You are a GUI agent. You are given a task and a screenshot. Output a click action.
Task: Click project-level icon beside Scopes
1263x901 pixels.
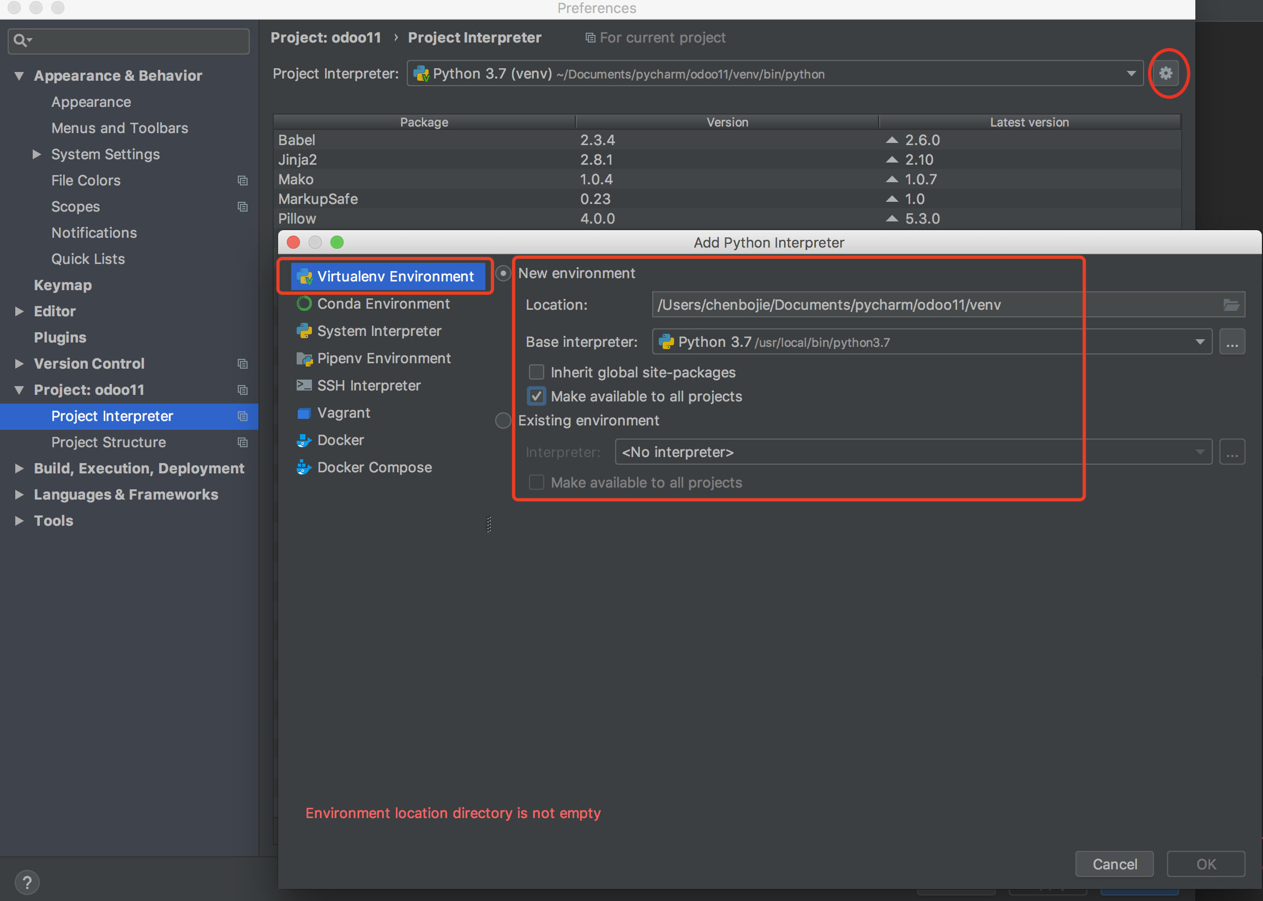242,206
